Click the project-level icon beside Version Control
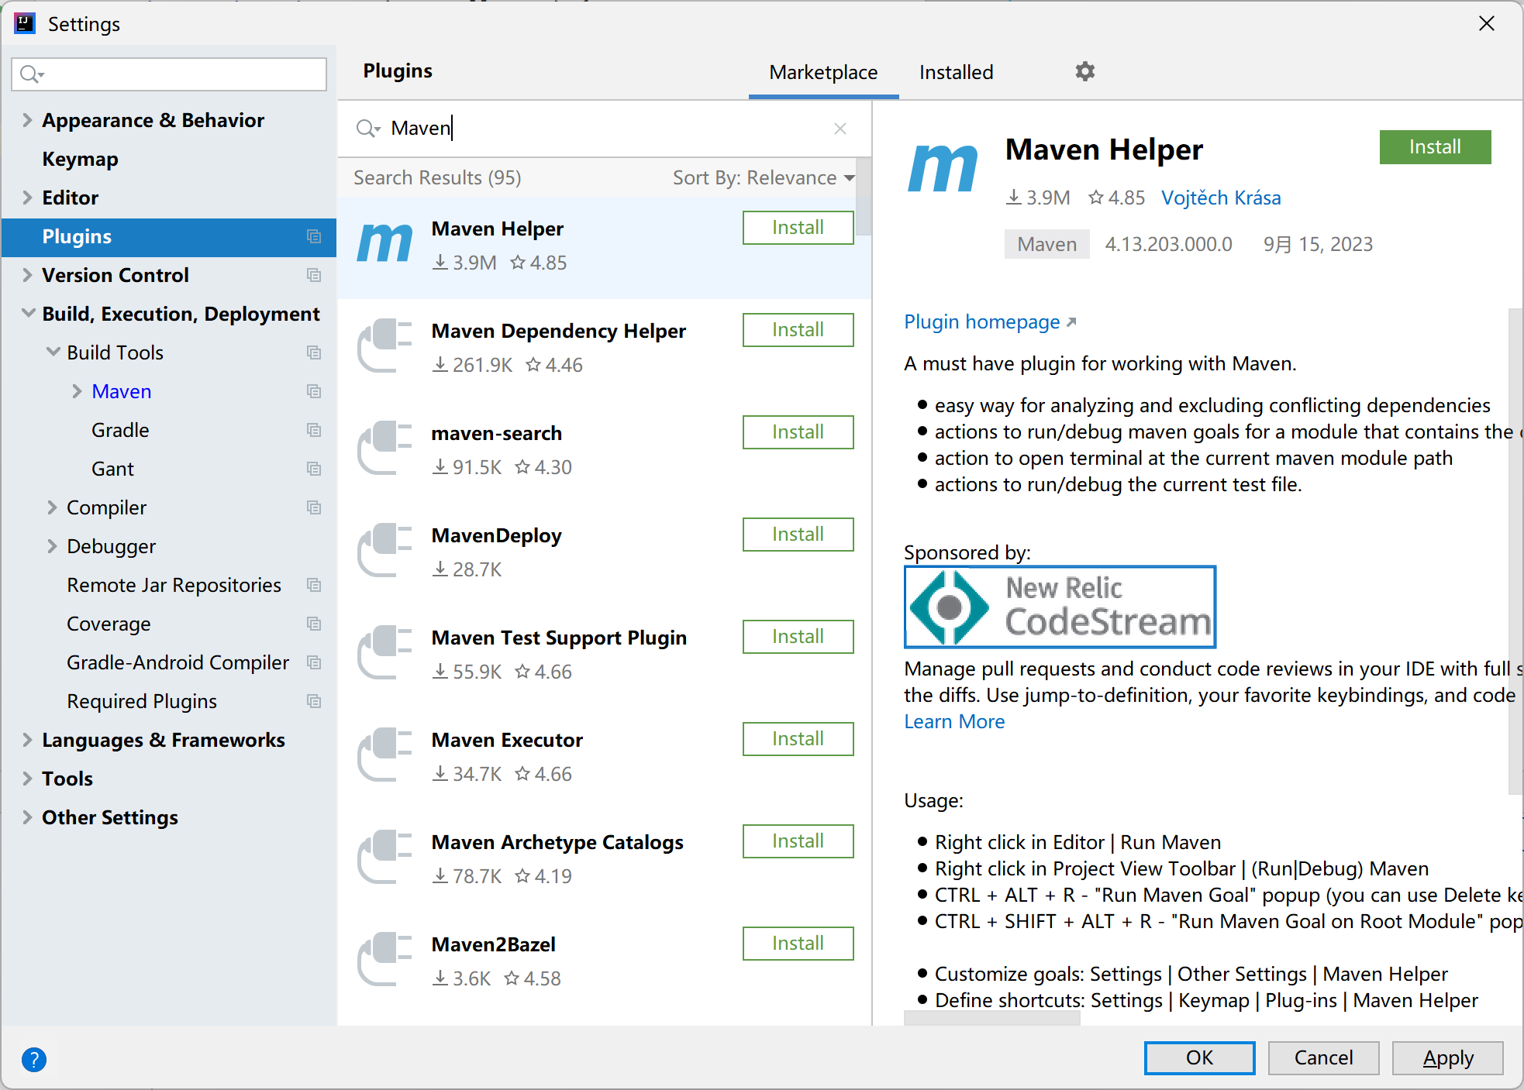The image size is (1524, 1090). pyautogui.click(x=314, y=275)
